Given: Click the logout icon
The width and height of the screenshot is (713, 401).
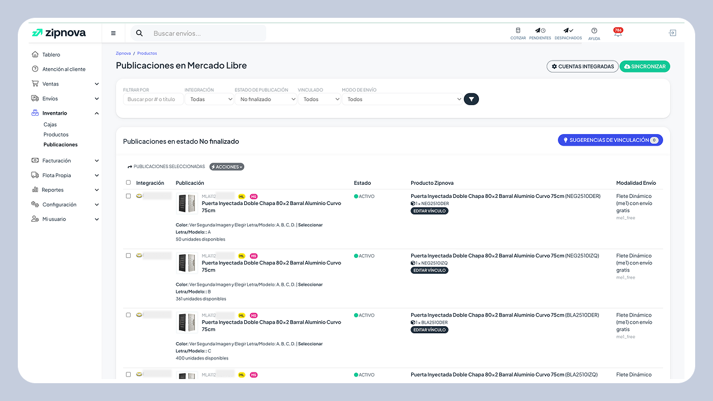Looking at the screenshot, I should pos(673,33).
